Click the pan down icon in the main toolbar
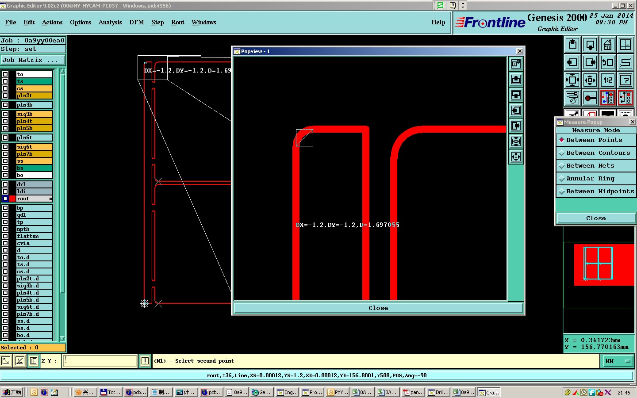The height and width of the screenshot is (398, 637). [590, 45]
